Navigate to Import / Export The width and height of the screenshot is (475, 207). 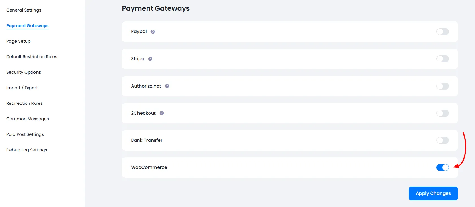coord(22,88)
